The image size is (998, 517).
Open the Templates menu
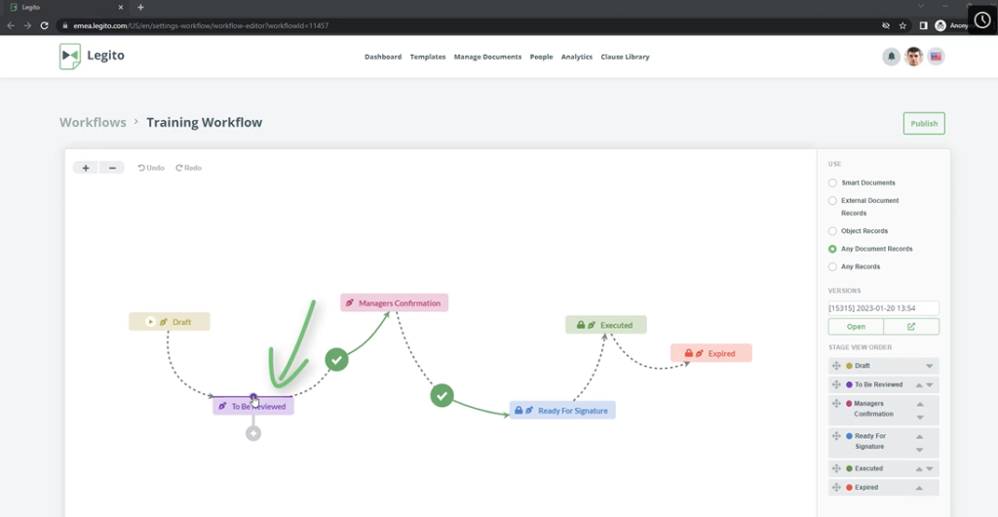[428, 57]
